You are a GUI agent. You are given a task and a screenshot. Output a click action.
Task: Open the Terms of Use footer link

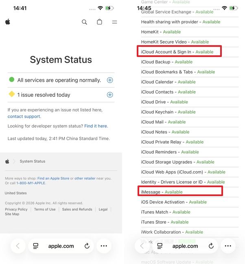[x=45, y=209]
